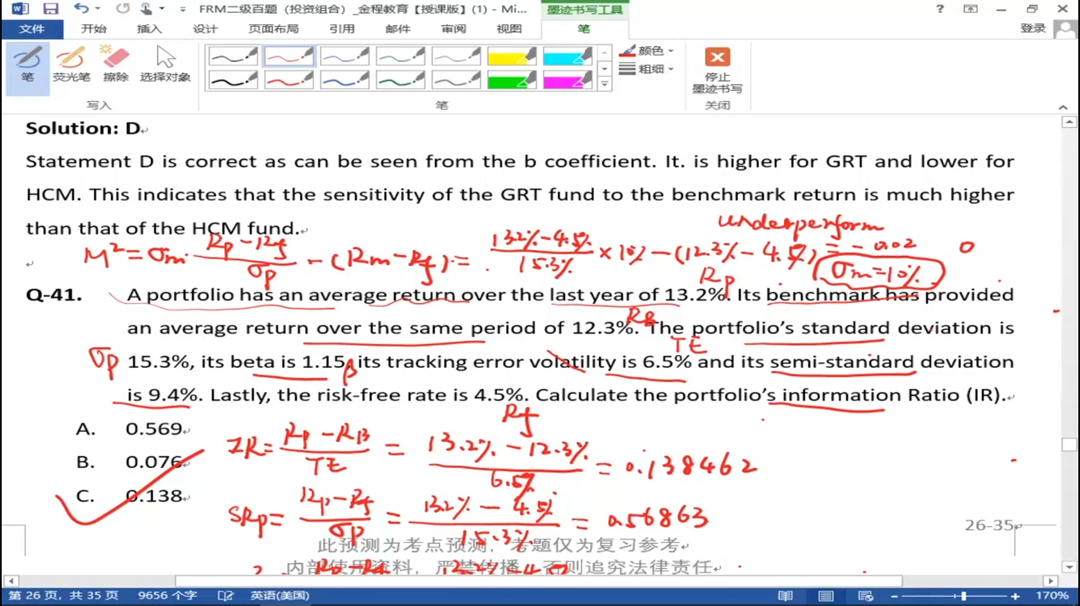
Task: Open Help with the question mark icon
Action: point(939,8)
